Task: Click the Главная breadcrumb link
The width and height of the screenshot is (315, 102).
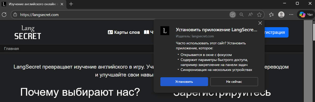Action: [x=11, y=49]
